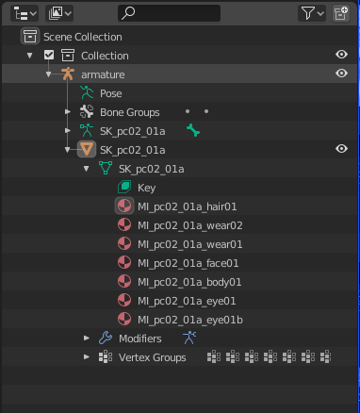
Task: Expand the Bone Groups entry
Action: pos(68,112)
